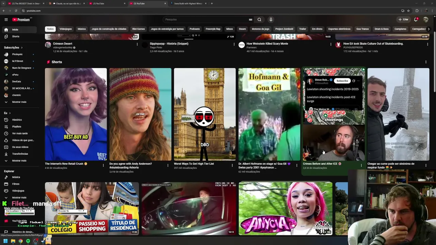436x245 pixels.
Task: Open Ver mais tarde list
Action: click(x=20, y=133)
